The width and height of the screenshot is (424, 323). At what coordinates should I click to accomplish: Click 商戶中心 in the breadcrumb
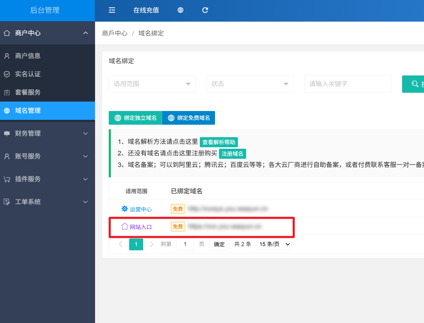[115, 33]
